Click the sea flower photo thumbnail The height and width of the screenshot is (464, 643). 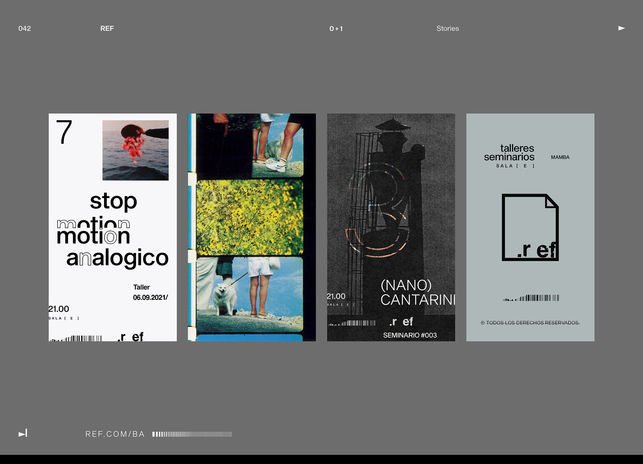click(136, 150)
